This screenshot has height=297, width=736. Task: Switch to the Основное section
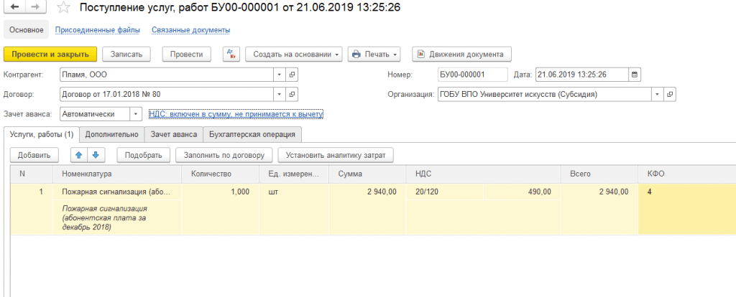tap(27, 30)
